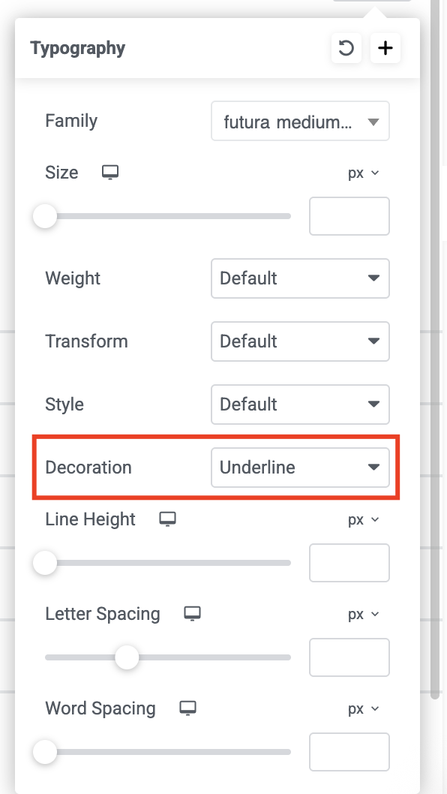
Task: Click the monitor icon next to Letter Spacing
Action: coord(192,613)
